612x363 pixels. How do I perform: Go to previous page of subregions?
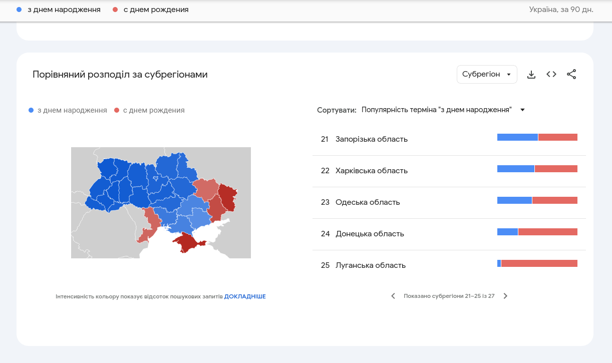point(393,296)
